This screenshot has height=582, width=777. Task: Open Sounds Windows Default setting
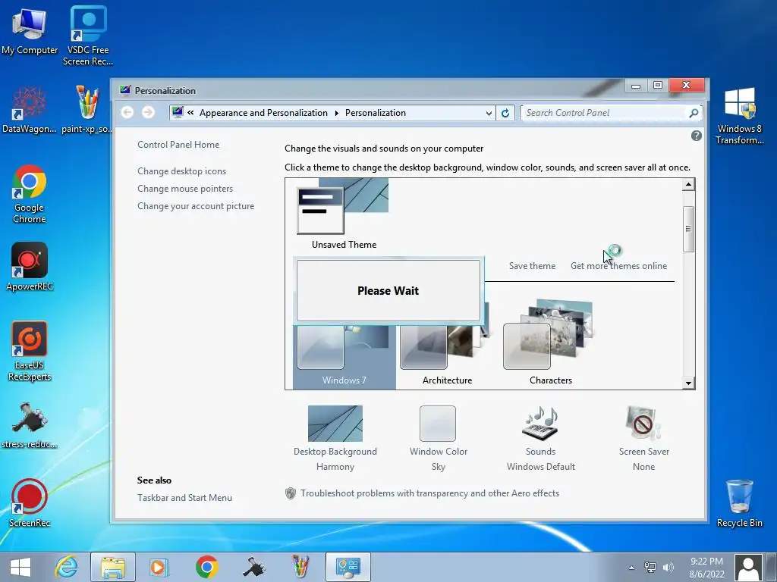(540, 439)
